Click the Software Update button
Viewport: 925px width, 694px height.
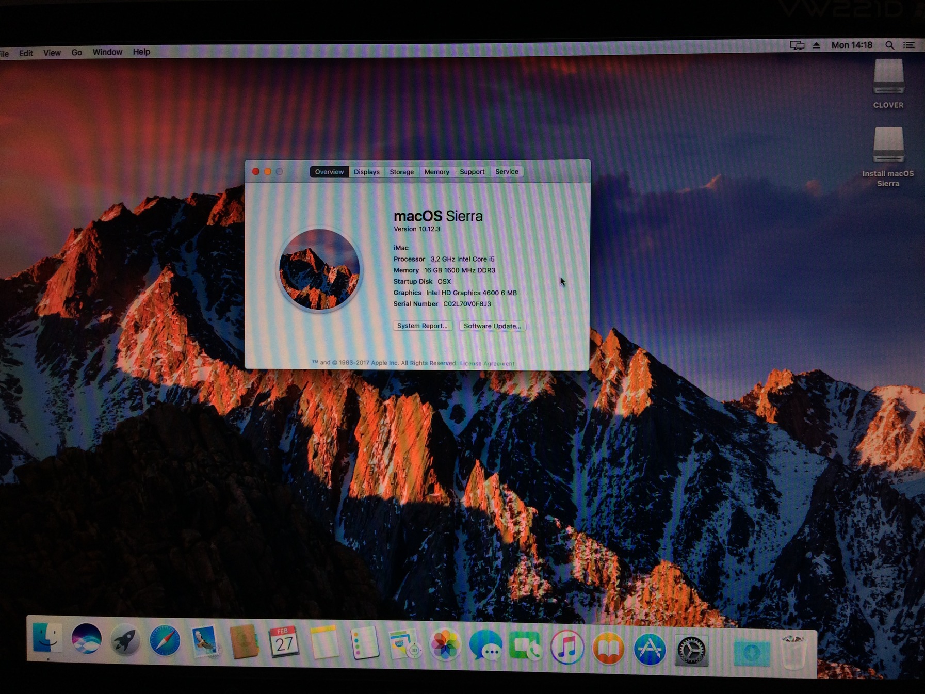492,326
